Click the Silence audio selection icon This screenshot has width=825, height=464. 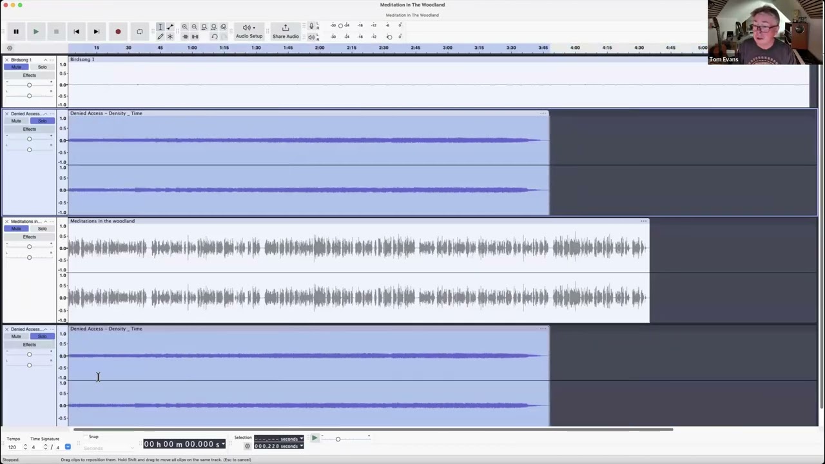coord(195,36)
